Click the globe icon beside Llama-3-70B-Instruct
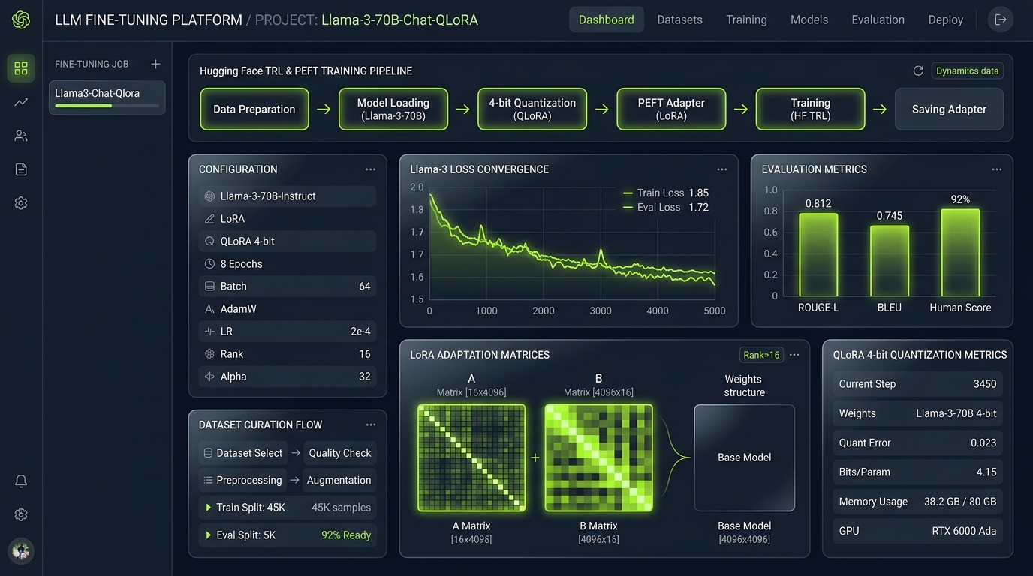The width and height of the screenshot is (1033, 576). [209, 196]
